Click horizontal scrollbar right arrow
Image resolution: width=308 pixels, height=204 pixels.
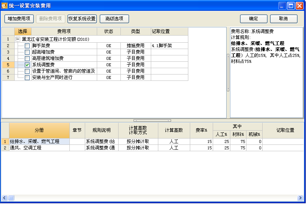[x=300, y=198]
